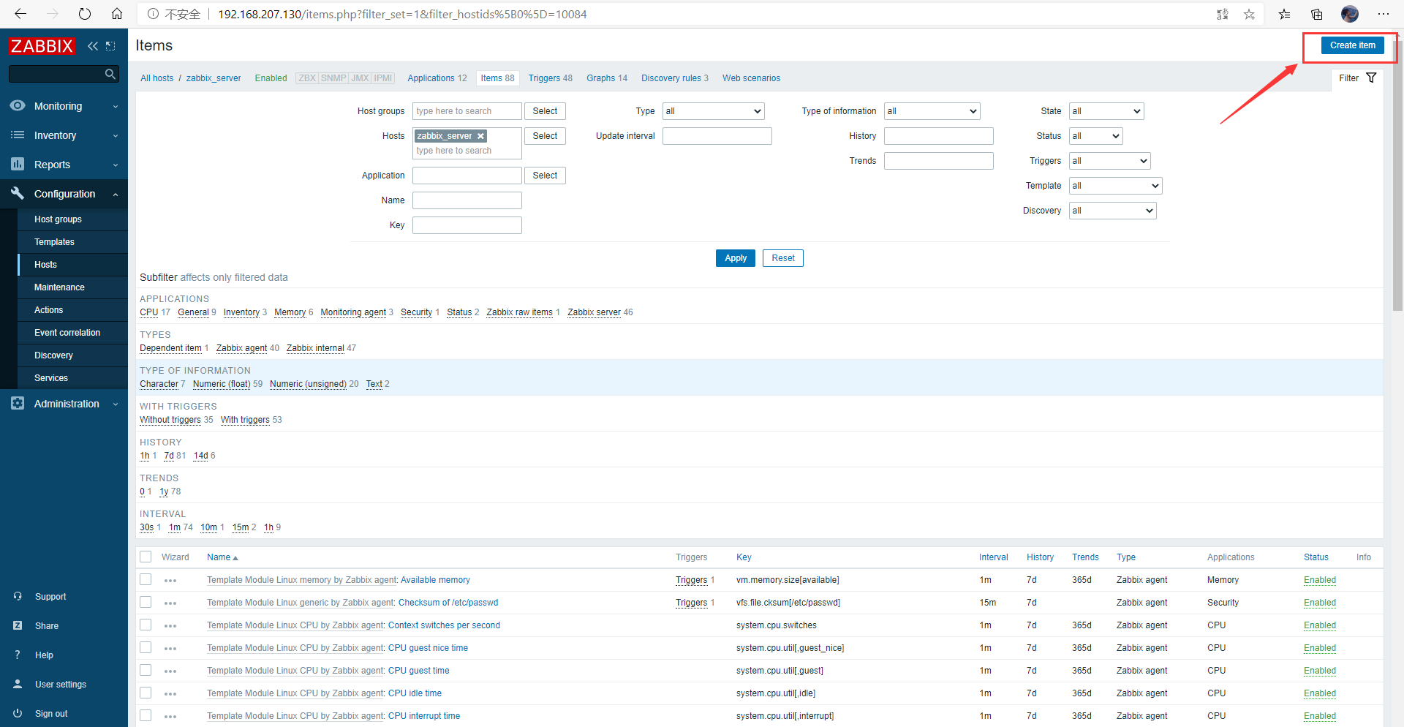Click the Update interval input field
This screenshot has width=1404, height=727.
(717, 136)
